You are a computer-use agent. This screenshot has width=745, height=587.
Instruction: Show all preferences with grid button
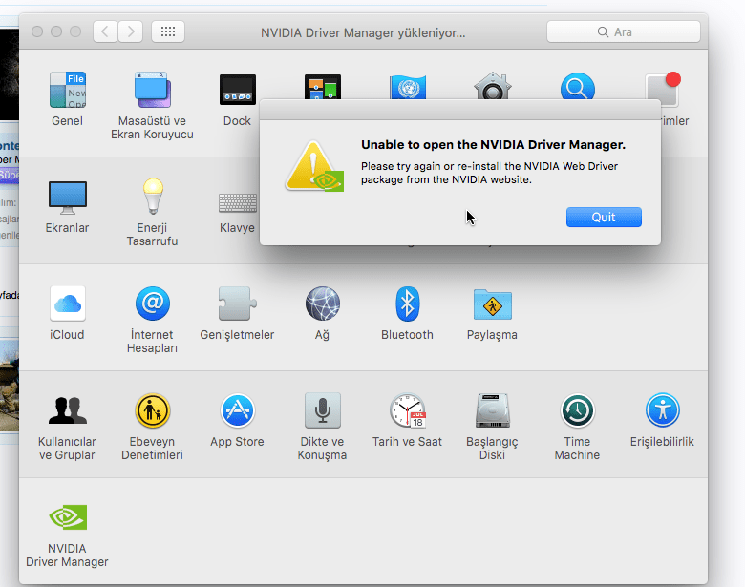click(x=168, y=31)
